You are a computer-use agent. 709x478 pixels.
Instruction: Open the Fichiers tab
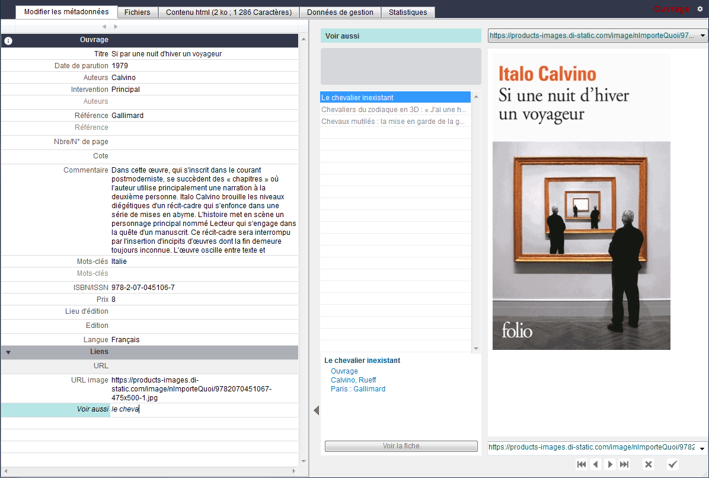pyautogui.click(x=138, y=12)
